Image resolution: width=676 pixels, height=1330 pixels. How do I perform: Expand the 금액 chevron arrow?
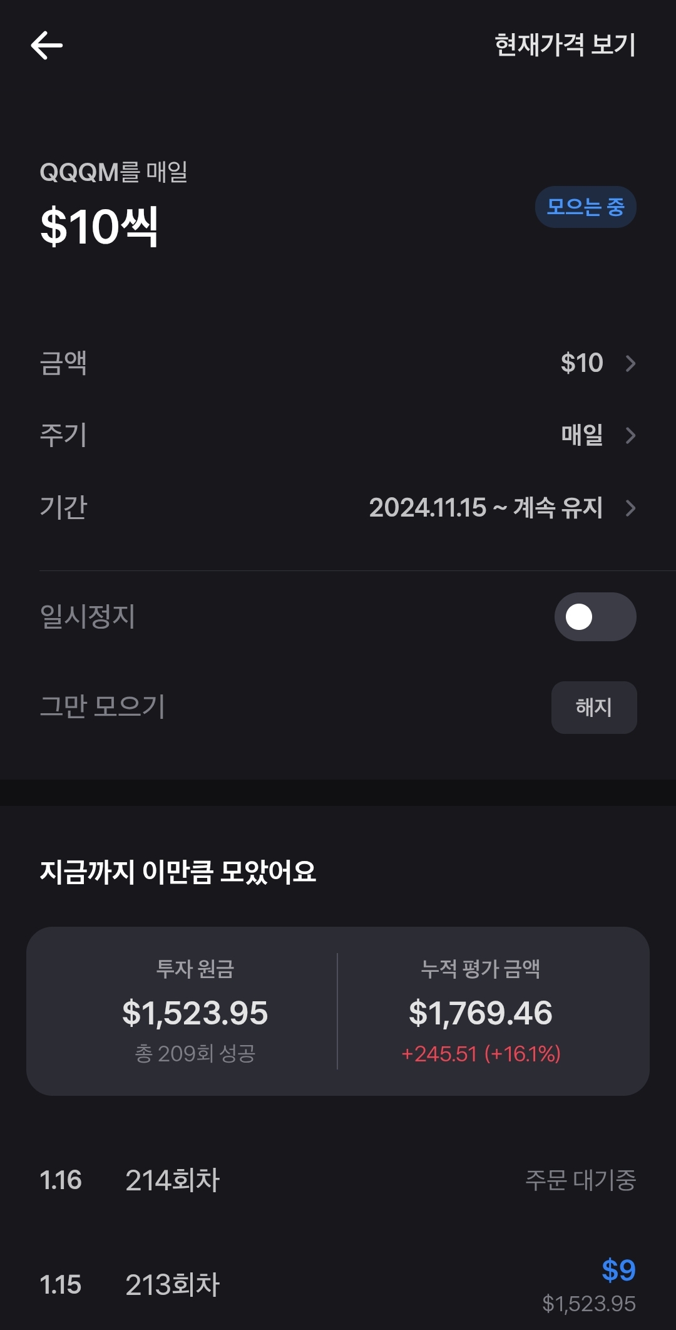tap(630, 364)
